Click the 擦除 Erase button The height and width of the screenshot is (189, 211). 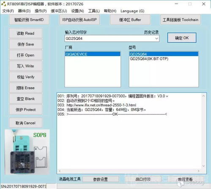coord(25,88)
